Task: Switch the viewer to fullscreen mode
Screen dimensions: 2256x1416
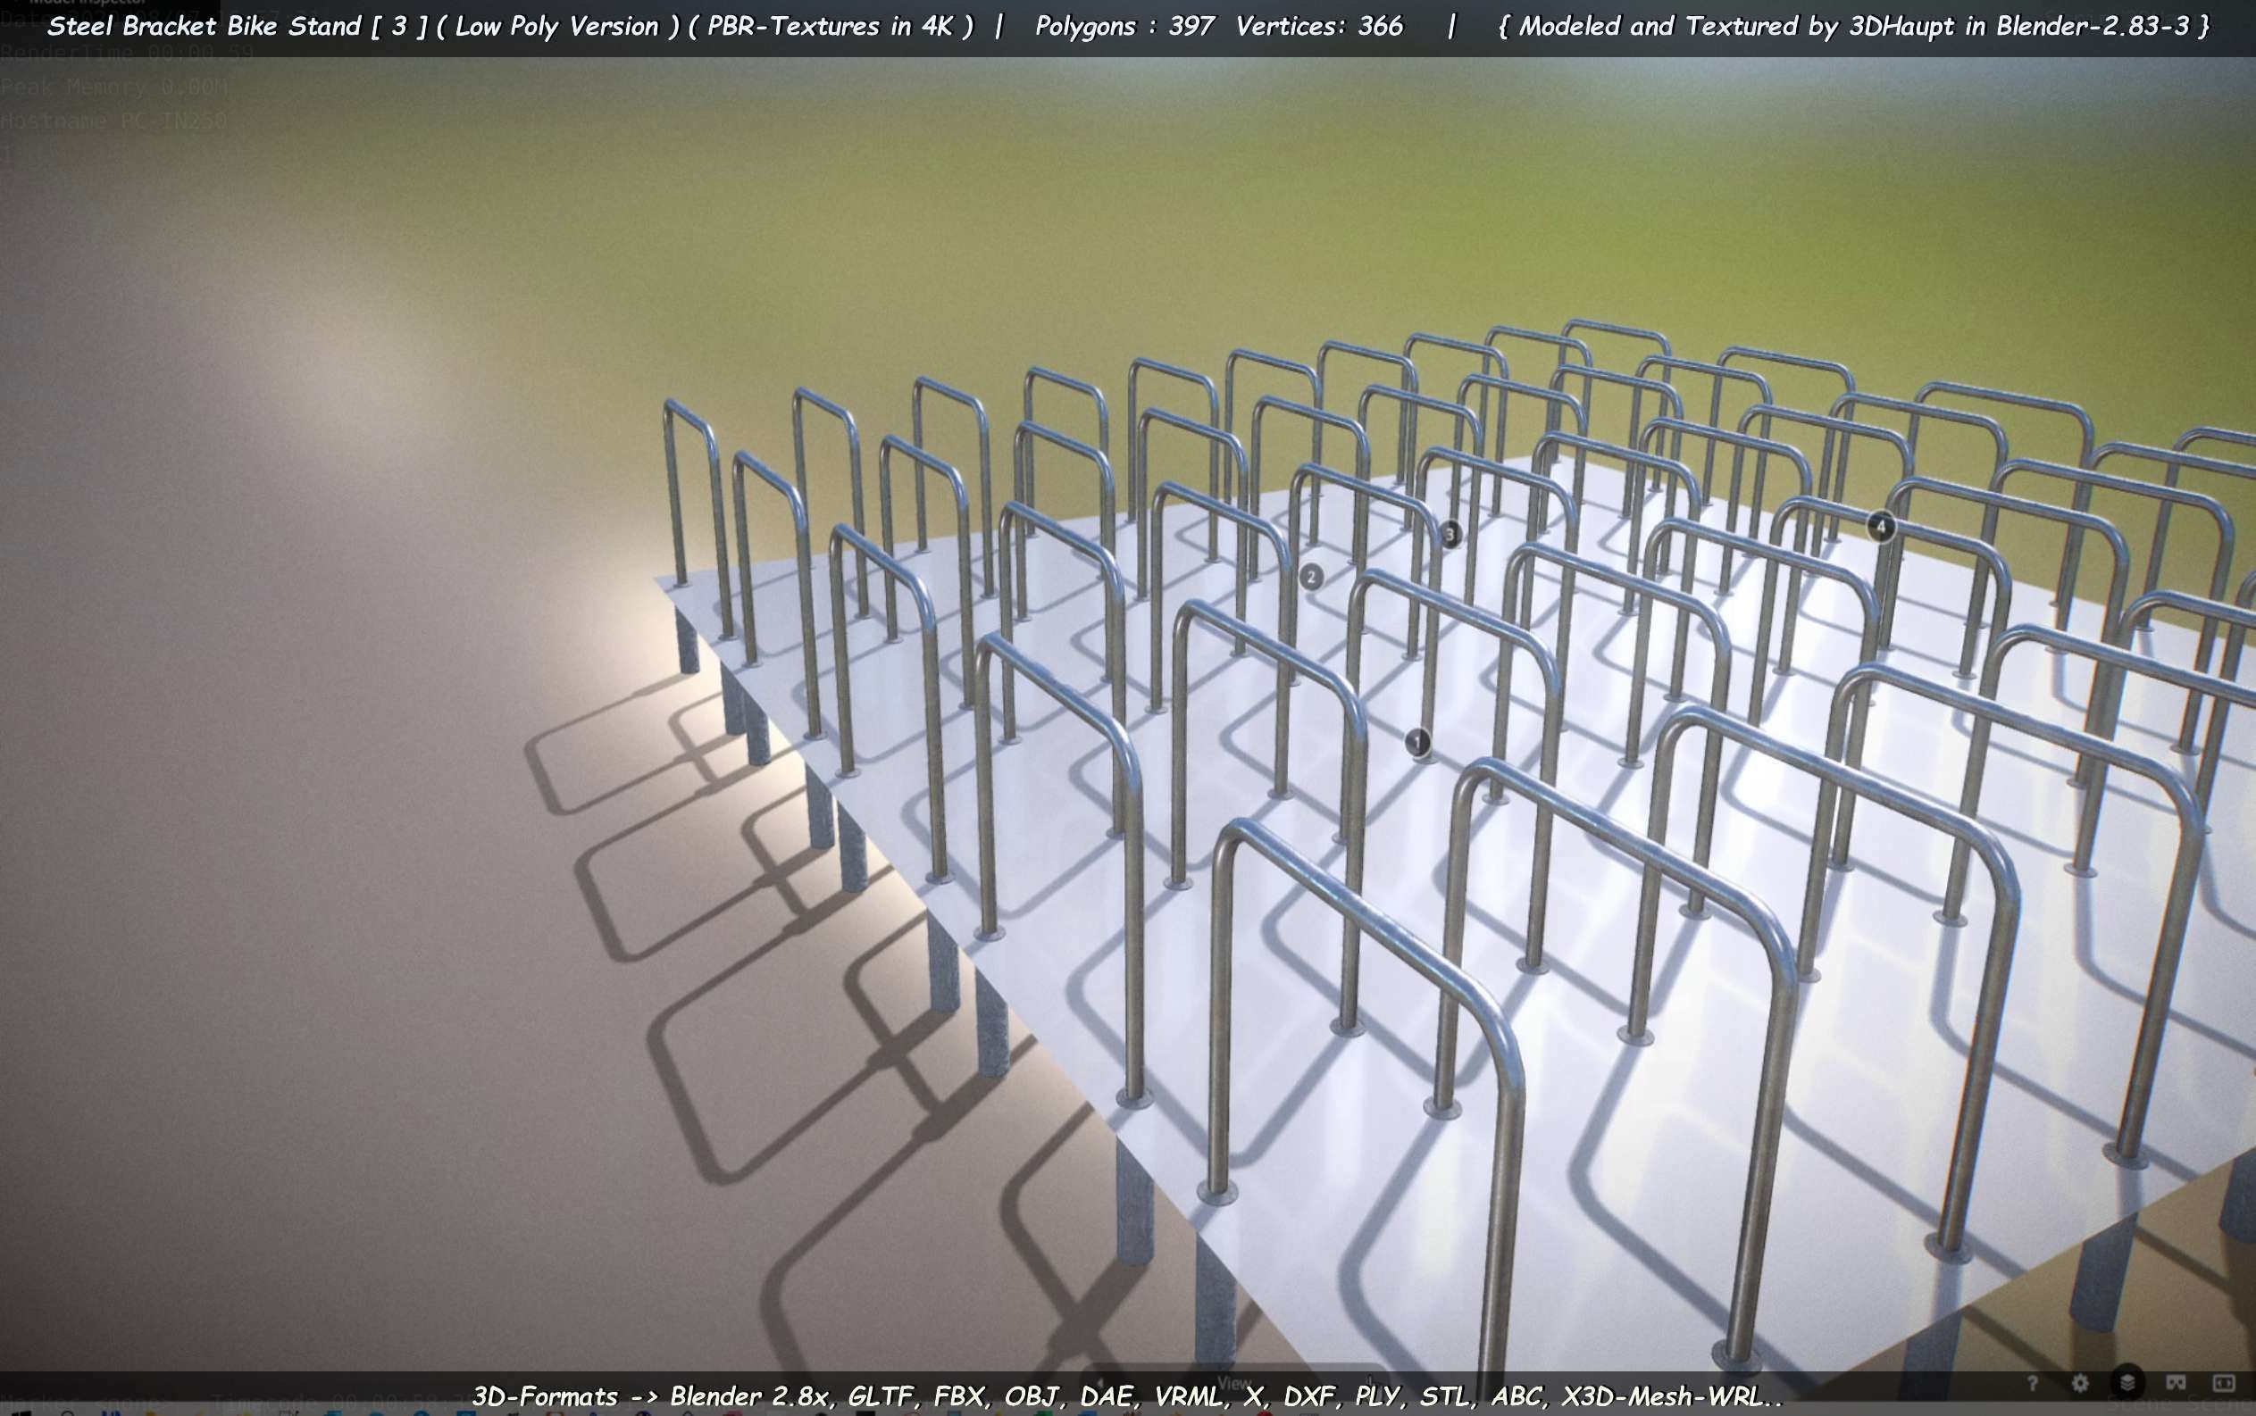Action: 2223,1383
